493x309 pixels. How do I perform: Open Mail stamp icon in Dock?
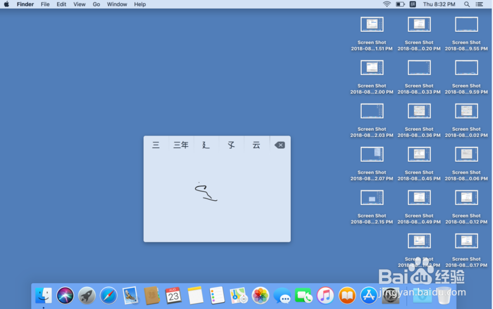pos(130,295)
